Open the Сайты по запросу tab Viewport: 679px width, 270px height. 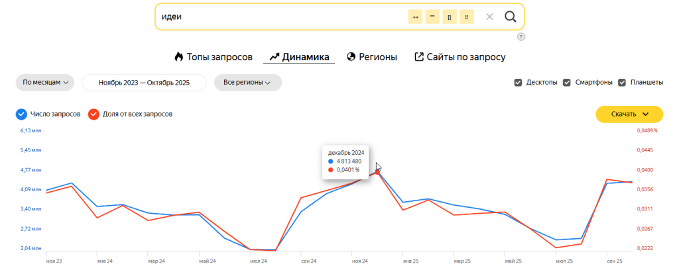point(460,57)
